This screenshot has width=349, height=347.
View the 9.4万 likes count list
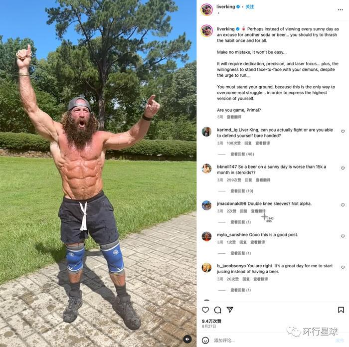[211, 321]
